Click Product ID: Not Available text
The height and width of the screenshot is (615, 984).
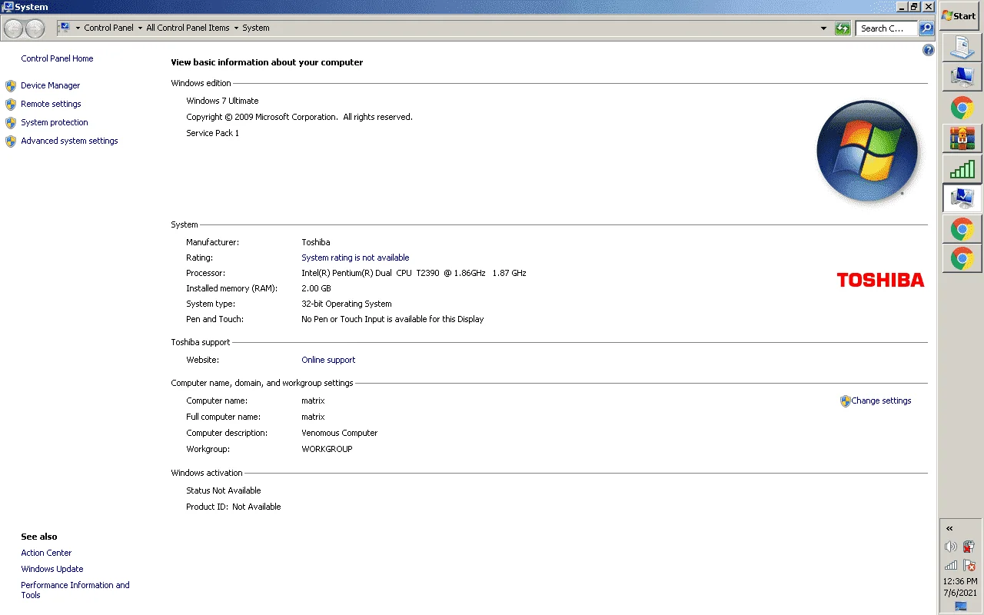point(234,507)
